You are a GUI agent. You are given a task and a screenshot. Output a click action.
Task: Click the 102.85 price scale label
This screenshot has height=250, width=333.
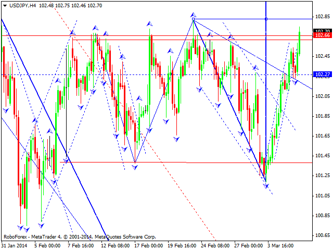click(323, 16)
